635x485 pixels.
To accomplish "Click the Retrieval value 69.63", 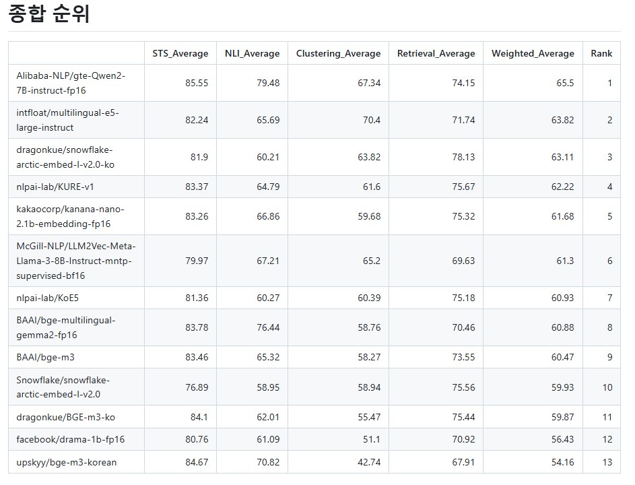I will coord(463,261).
